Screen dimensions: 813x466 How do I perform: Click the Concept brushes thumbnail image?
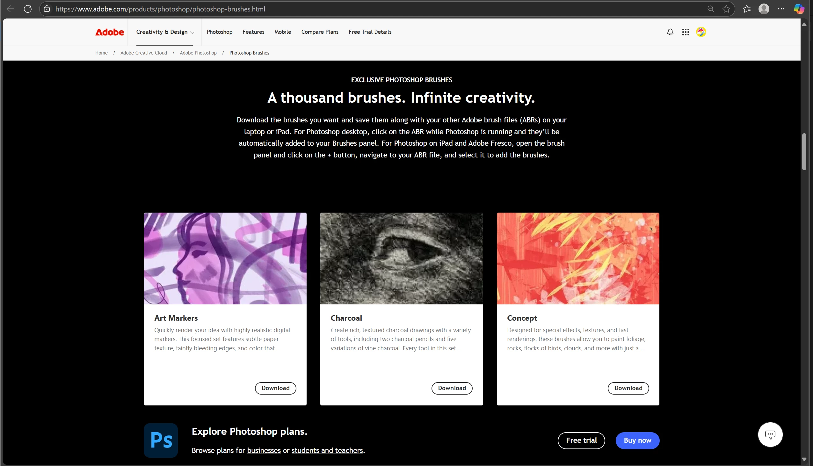click(x=577, y=258)
